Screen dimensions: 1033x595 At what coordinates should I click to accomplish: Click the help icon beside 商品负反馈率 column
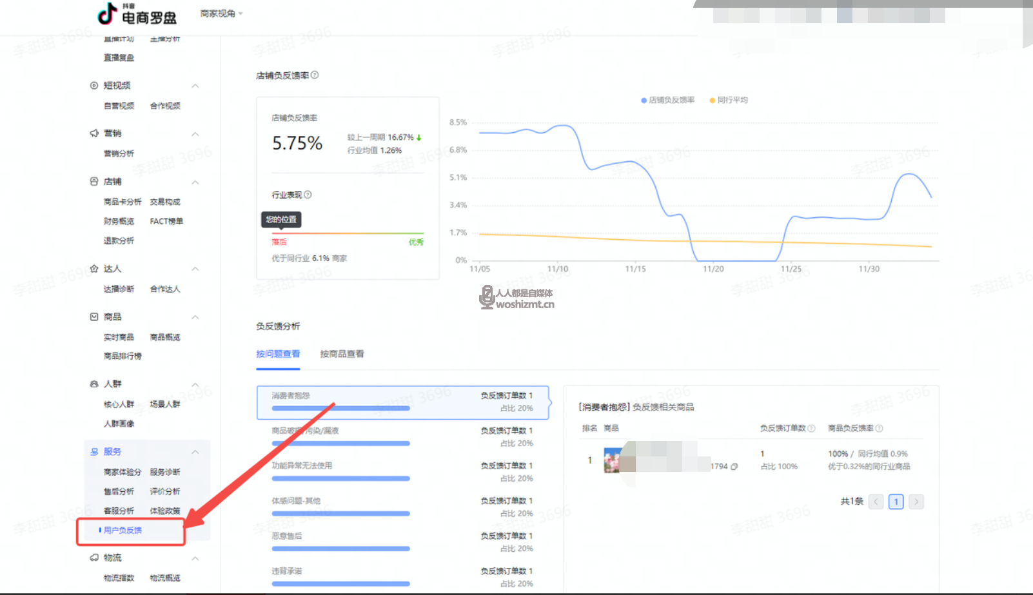pyautogui.click(x=879, y=428)
